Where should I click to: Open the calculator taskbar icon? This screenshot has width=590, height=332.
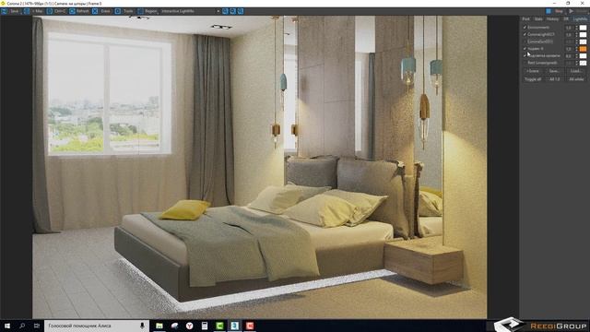[x=205, y=326]
